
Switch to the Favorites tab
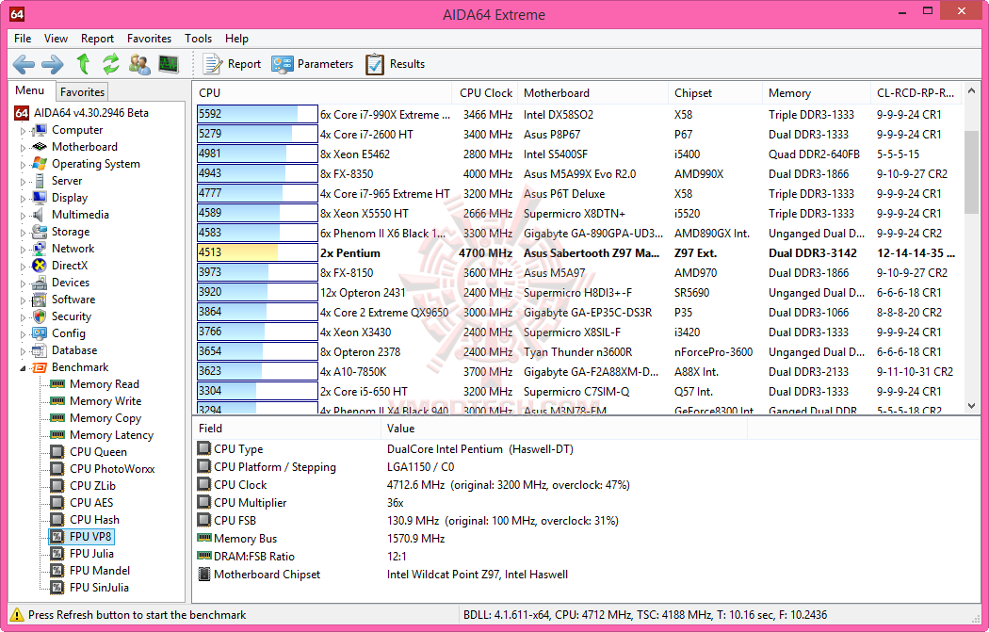[82, 92]
